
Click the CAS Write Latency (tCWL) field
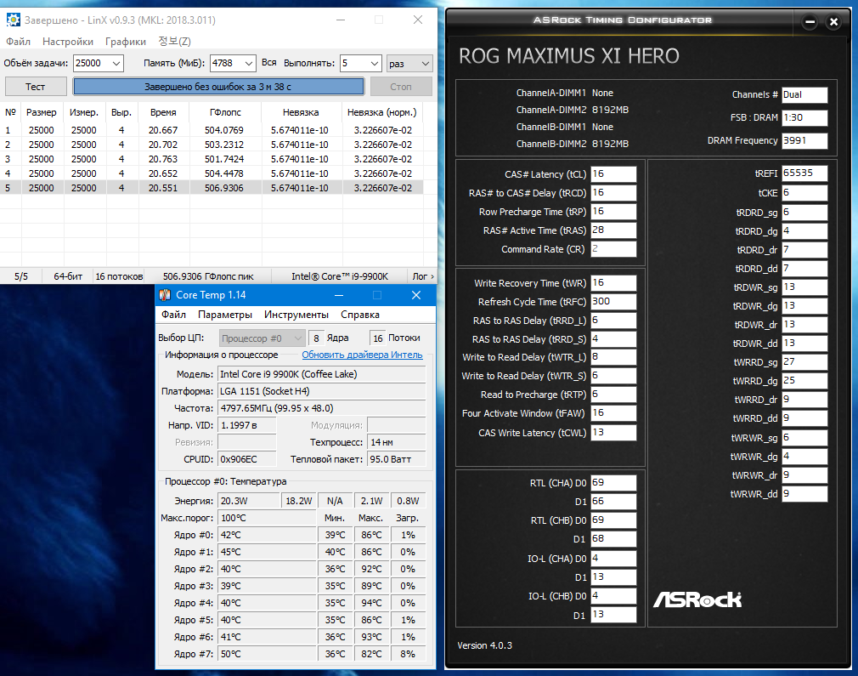click(613, 433)
